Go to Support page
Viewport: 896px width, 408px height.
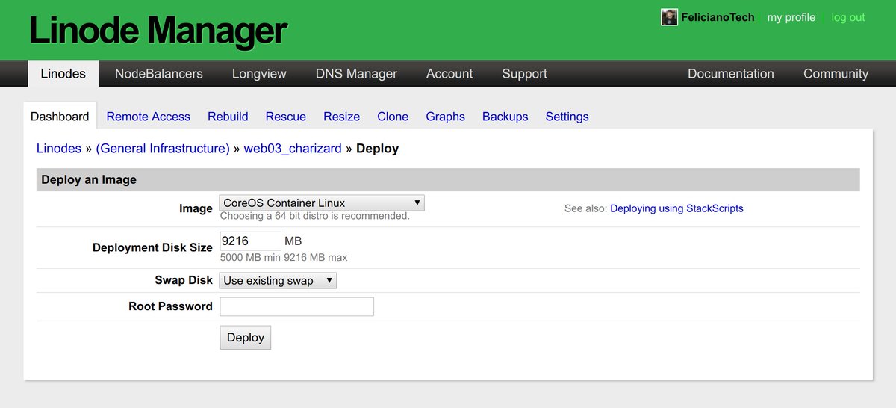(x=524, y=73)
